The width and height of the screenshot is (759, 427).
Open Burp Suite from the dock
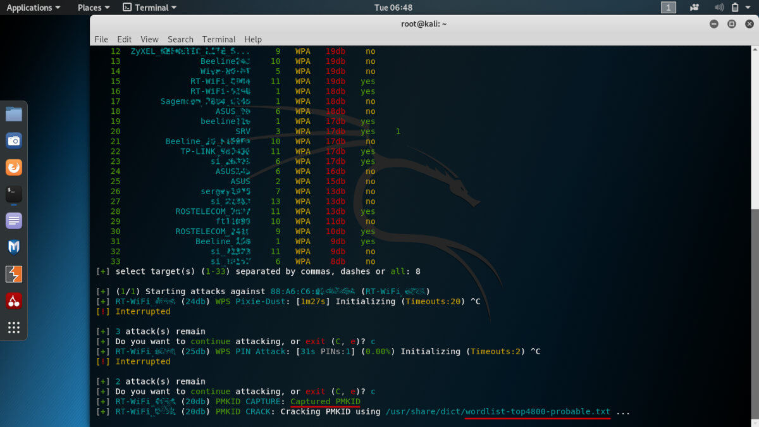pyautogui.click(x=14, y=274)
